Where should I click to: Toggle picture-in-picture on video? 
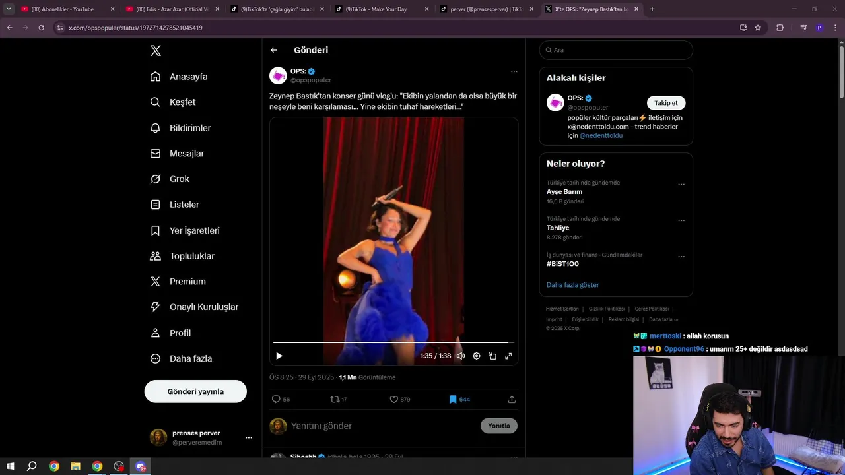point(492,356)
